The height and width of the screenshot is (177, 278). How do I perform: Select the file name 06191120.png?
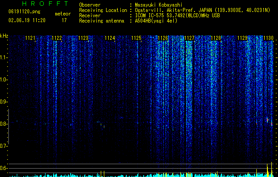pyautogui.click(x=24, y=12)
